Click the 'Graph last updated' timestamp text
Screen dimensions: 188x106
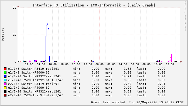[137, 102]
